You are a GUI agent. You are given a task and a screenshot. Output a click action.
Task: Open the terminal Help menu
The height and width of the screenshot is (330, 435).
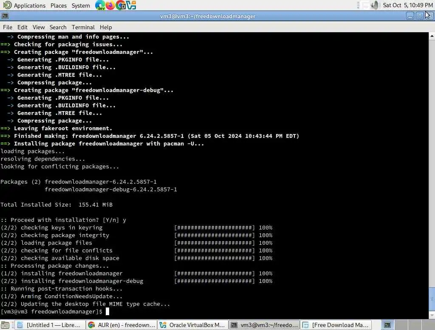(106, 27)
